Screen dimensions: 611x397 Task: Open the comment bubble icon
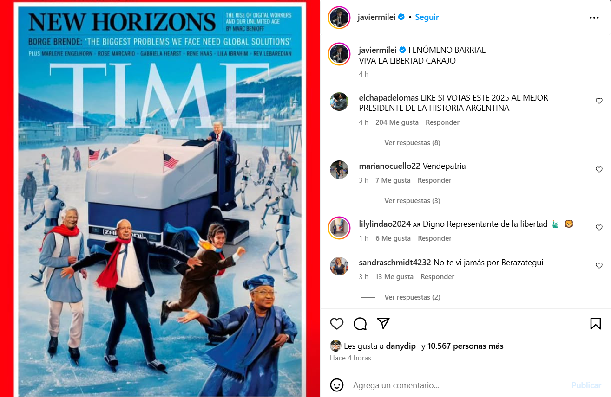coord(360,324)
